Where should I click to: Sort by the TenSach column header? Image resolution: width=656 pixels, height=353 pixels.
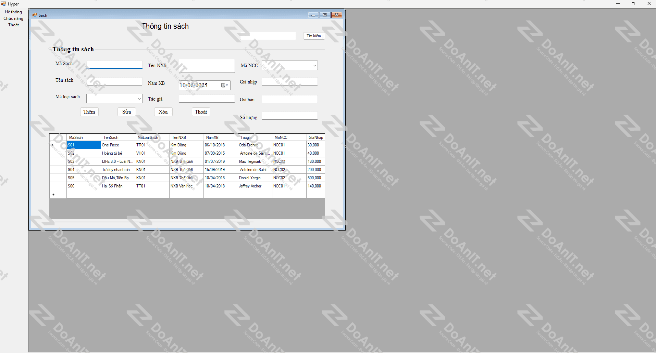[118, 138]
